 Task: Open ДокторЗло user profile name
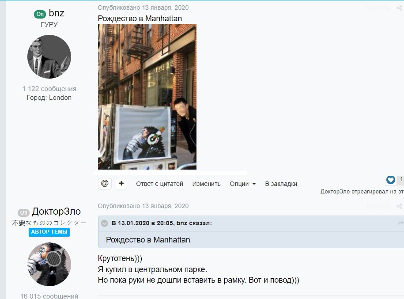[x=57, y=212]
